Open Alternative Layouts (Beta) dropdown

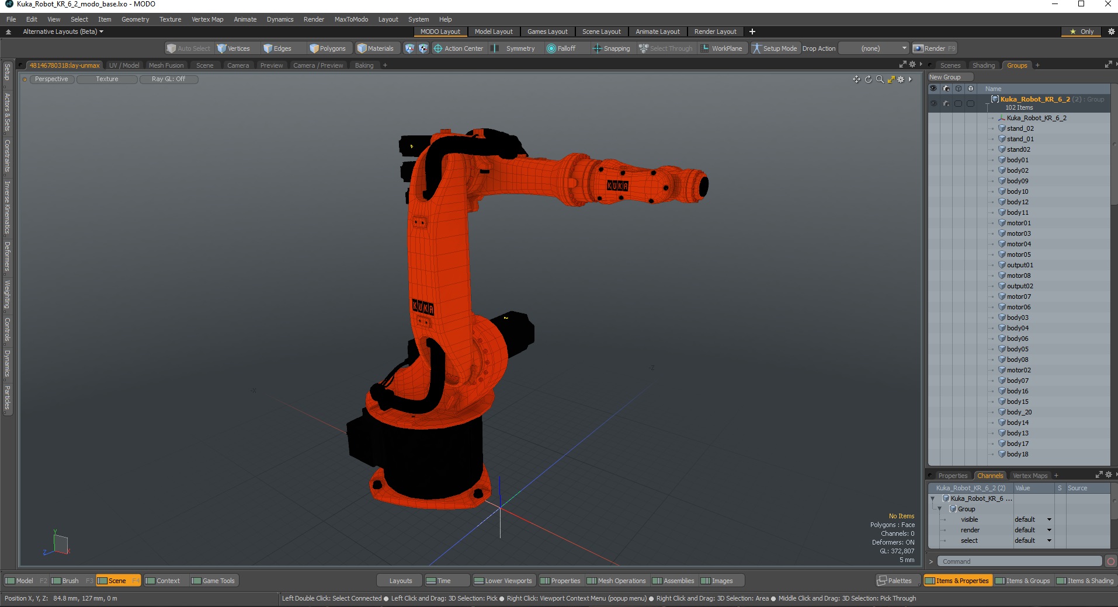coord(63,32)
